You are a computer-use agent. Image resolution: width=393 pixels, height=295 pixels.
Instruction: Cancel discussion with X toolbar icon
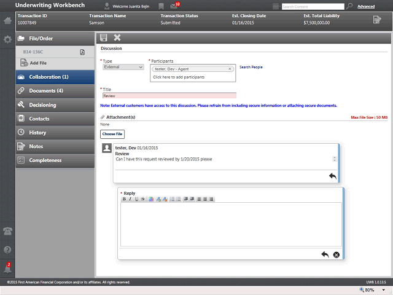click(x=117, y=37)
